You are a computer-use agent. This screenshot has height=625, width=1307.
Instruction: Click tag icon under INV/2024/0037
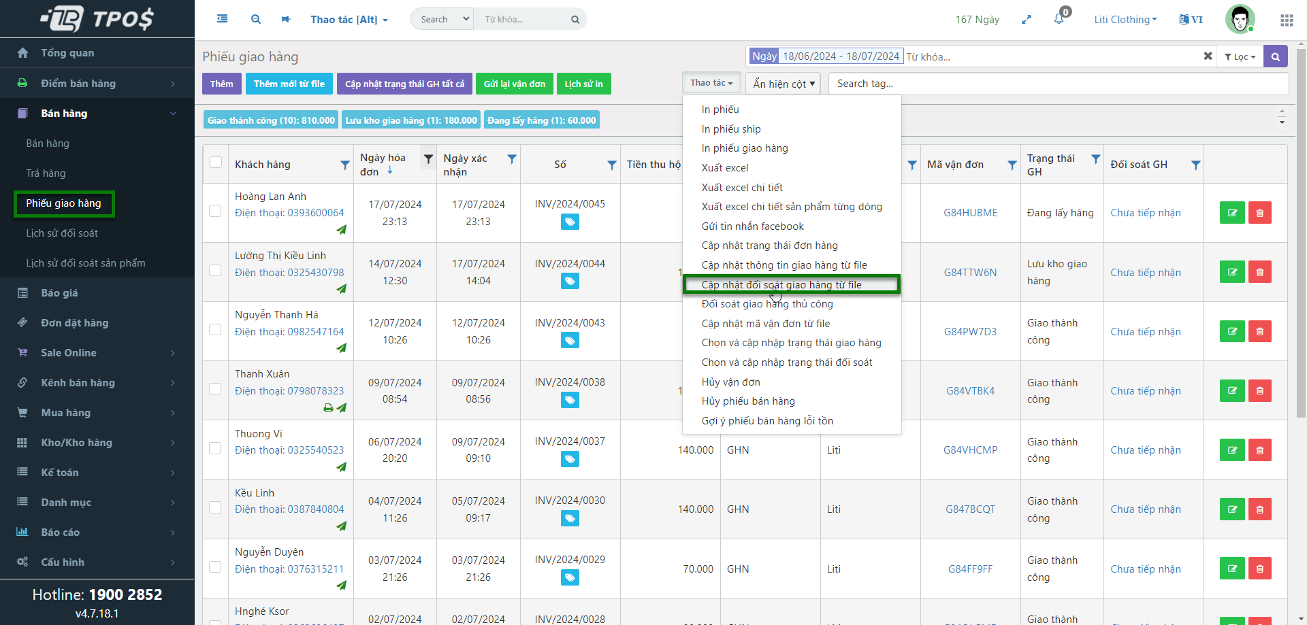570,459
